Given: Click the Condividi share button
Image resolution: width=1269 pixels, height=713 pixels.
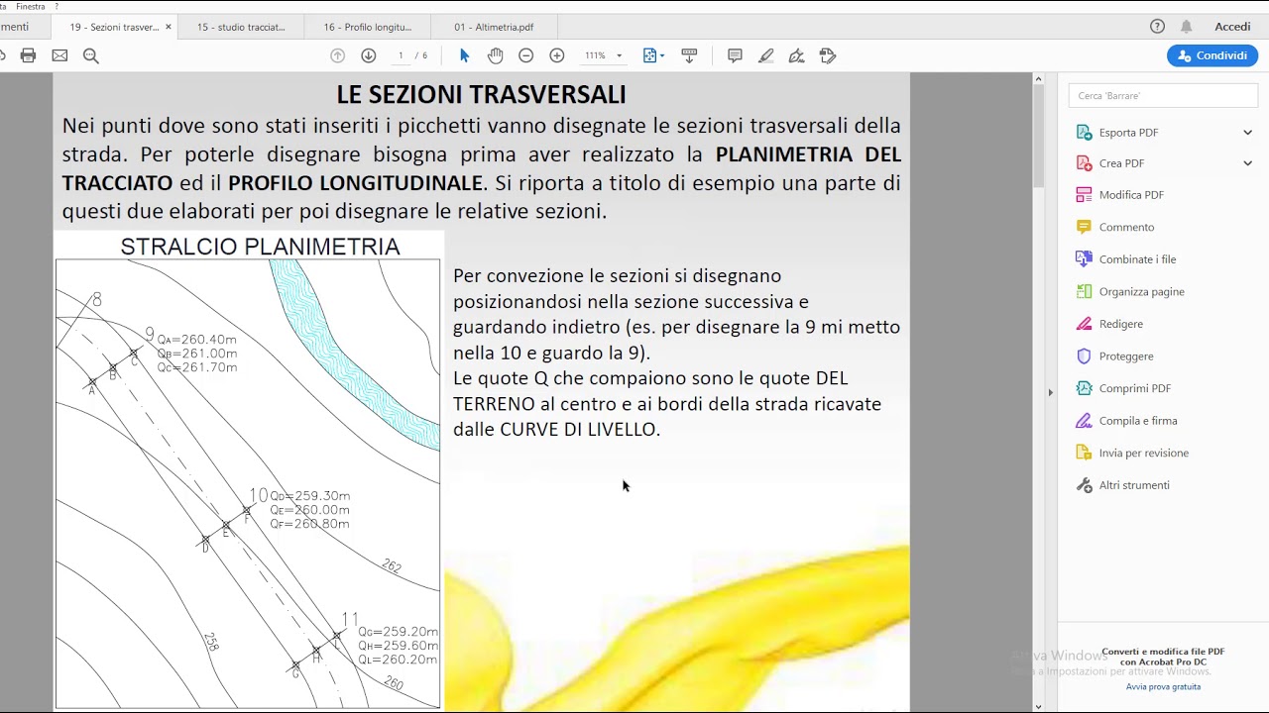Looking at the screenshot, I should click(1212, 55).
